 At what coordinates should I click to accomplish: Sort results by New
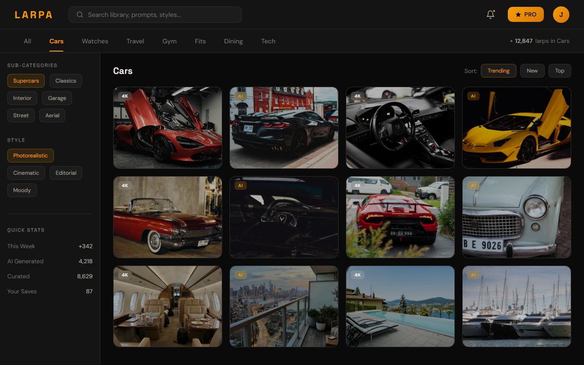coord(532,71)
